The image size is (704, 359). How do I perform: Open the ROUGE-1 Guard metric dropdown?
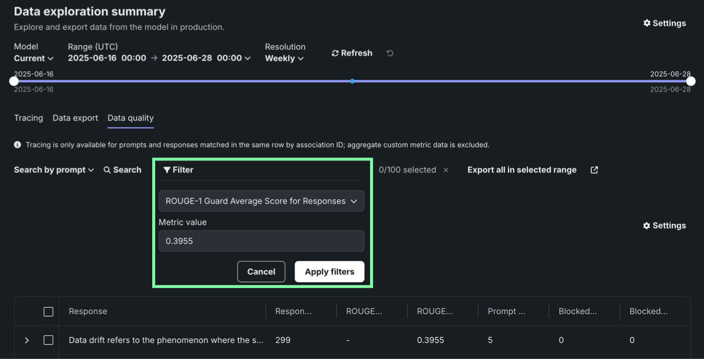click(261, 201)
